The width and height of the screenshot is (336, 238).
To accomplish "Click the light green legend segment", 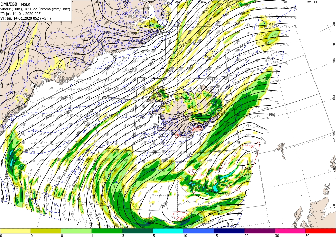I will pos(76,231).
